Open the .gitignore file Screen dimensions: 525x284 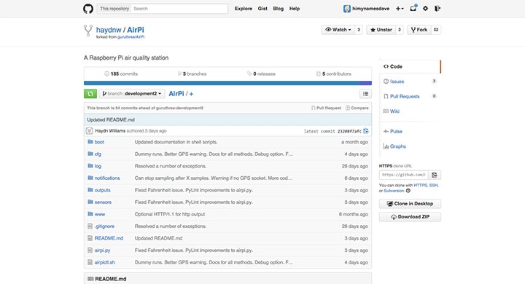(104, 226)
